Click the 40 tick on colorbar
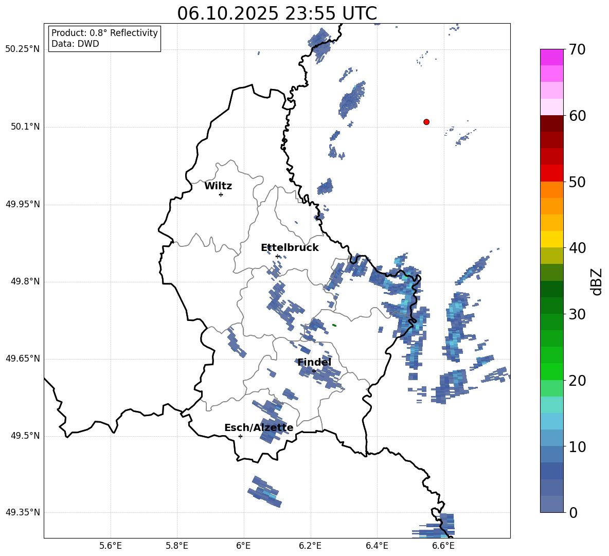This screenshot has height=556, width=609. tap(577, 248)
